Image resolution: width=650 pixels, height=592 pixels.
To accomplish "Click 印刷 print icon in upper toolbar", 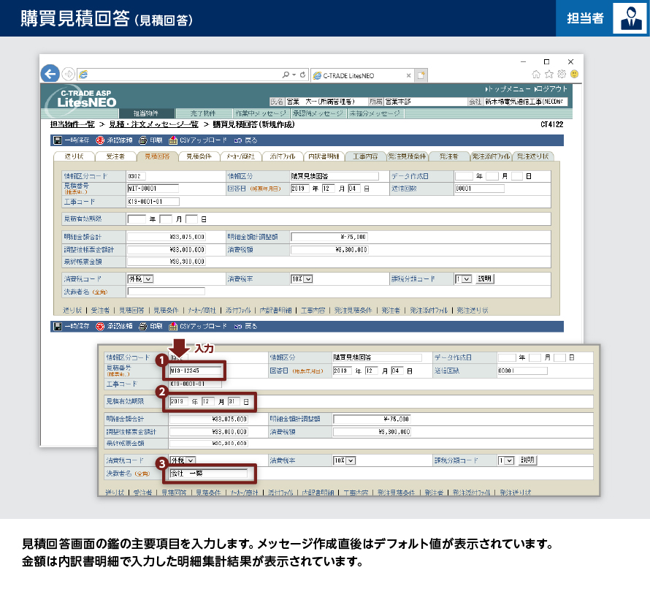I will click(x=143, y=140).
